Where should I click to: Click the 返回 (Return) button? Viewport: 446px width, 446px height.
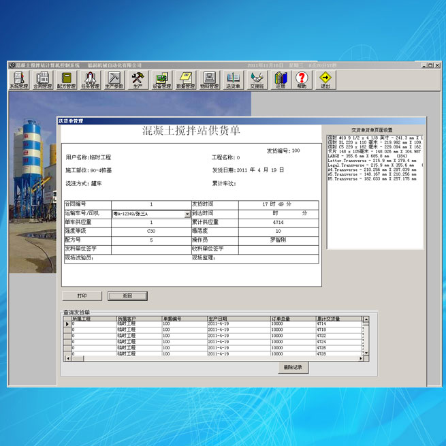click(x=127, y=296)
